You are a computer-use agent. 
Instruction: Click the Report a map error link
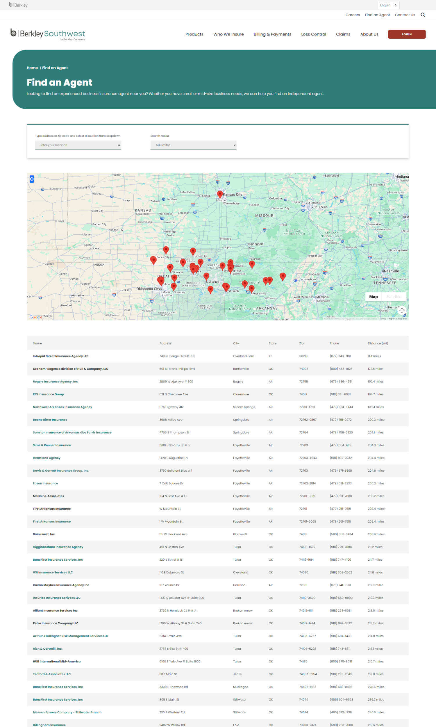pos(398,318)
